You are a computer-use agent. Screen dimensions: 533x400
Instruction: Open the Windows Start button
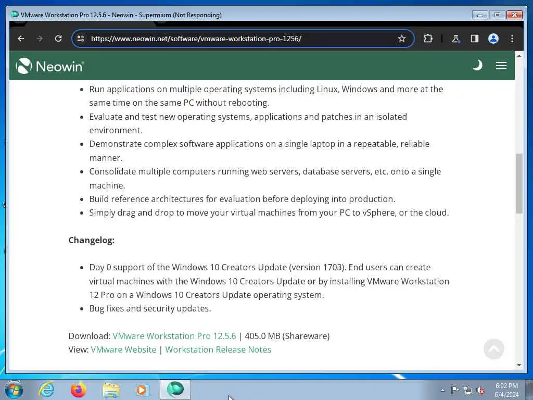pos(14,390)
